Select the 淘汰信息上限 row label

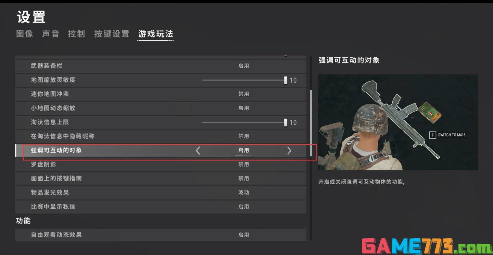(x=50, y=122)
